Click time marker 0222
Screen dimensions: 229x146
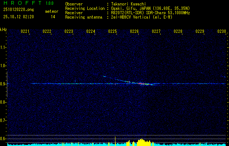coord(47,31)
